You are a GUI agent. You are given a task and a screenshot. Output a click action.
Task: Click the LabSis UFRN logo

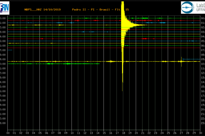coord(193,7)
